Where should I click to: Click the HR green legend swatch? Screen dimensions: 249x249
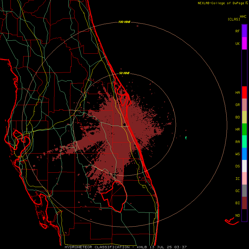[244, 129]
